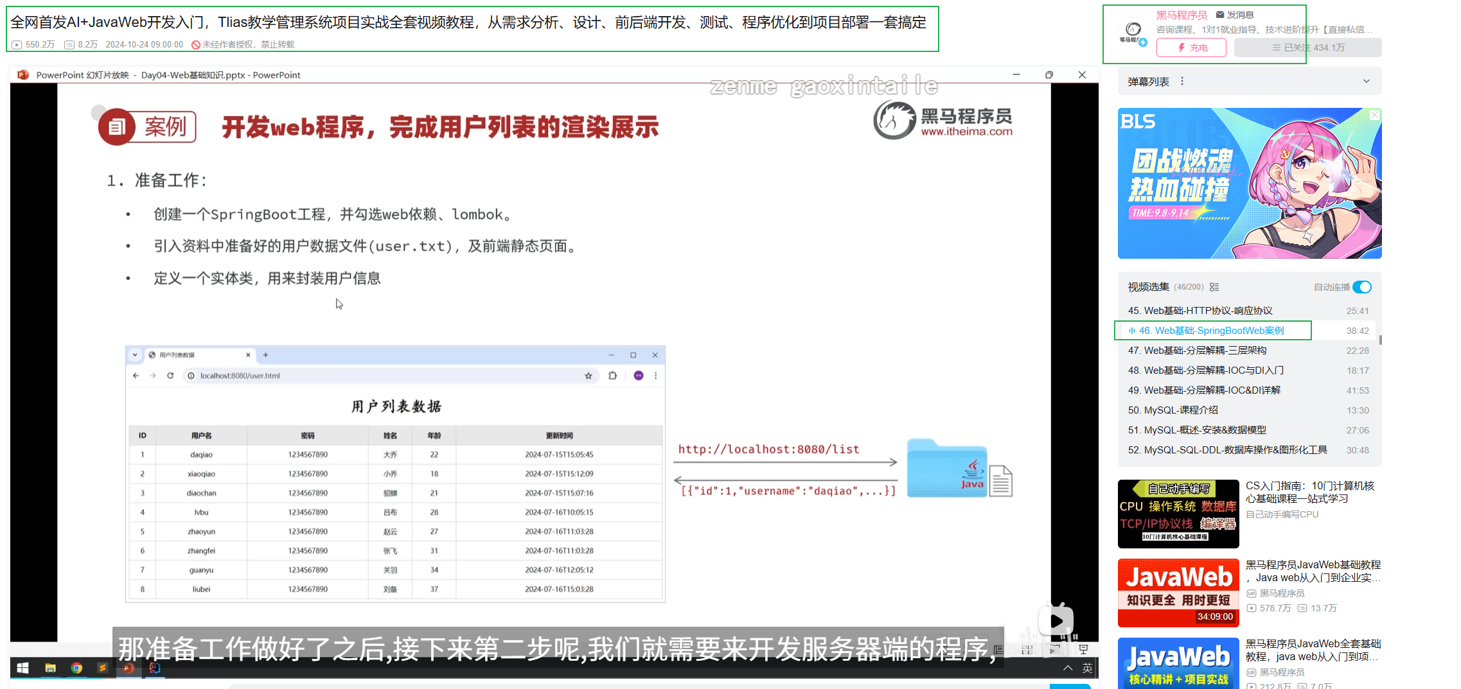The image size is (1461, 689).
Task: Click the publish date 2024-10-24 09:00:00
Action: pyautogui.click(x=144, y=44)
